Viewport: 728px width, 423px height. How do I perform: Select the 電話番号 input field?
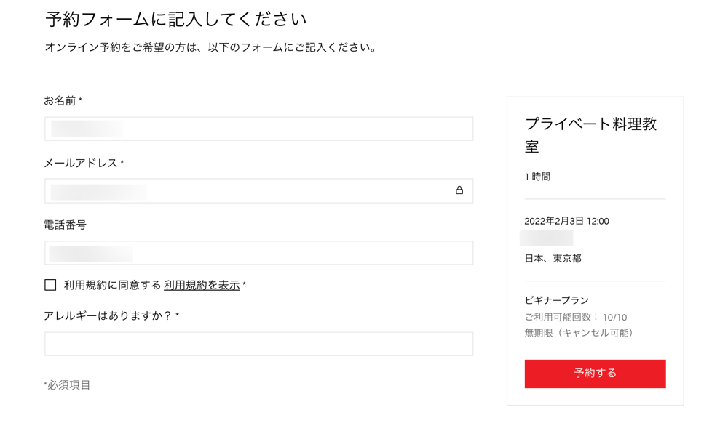[x=258, y=253]
